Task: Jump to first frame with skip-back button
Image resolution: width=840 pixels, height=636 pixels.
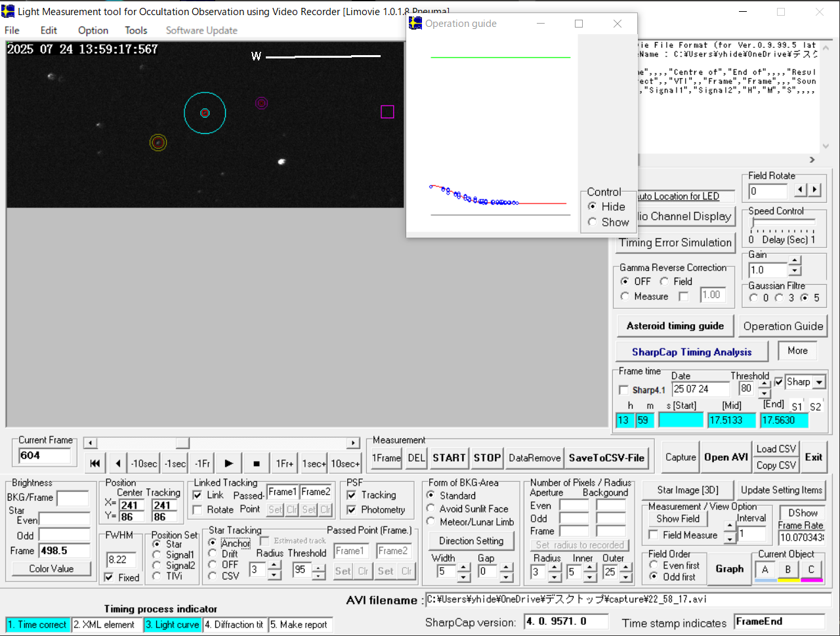Action: coord(95,463)
